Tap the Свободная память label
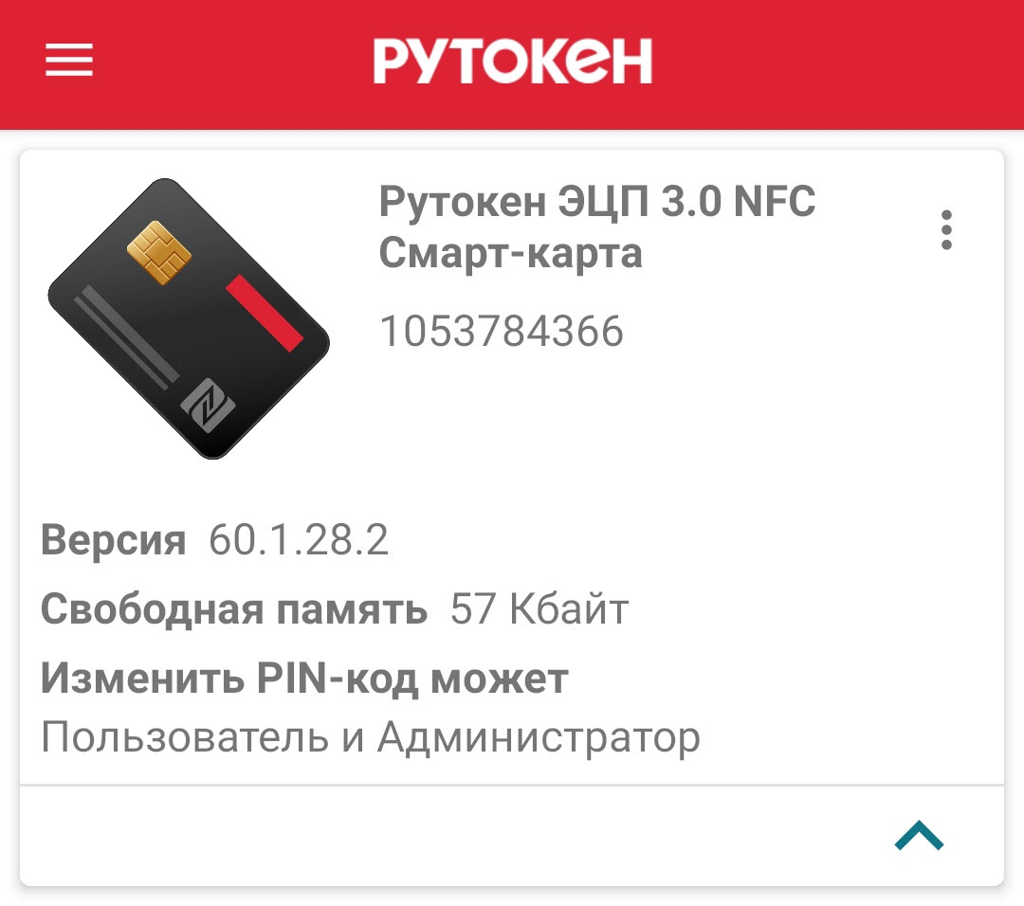1024x906 pixels. pyautogui.click(x=234, y=609)
